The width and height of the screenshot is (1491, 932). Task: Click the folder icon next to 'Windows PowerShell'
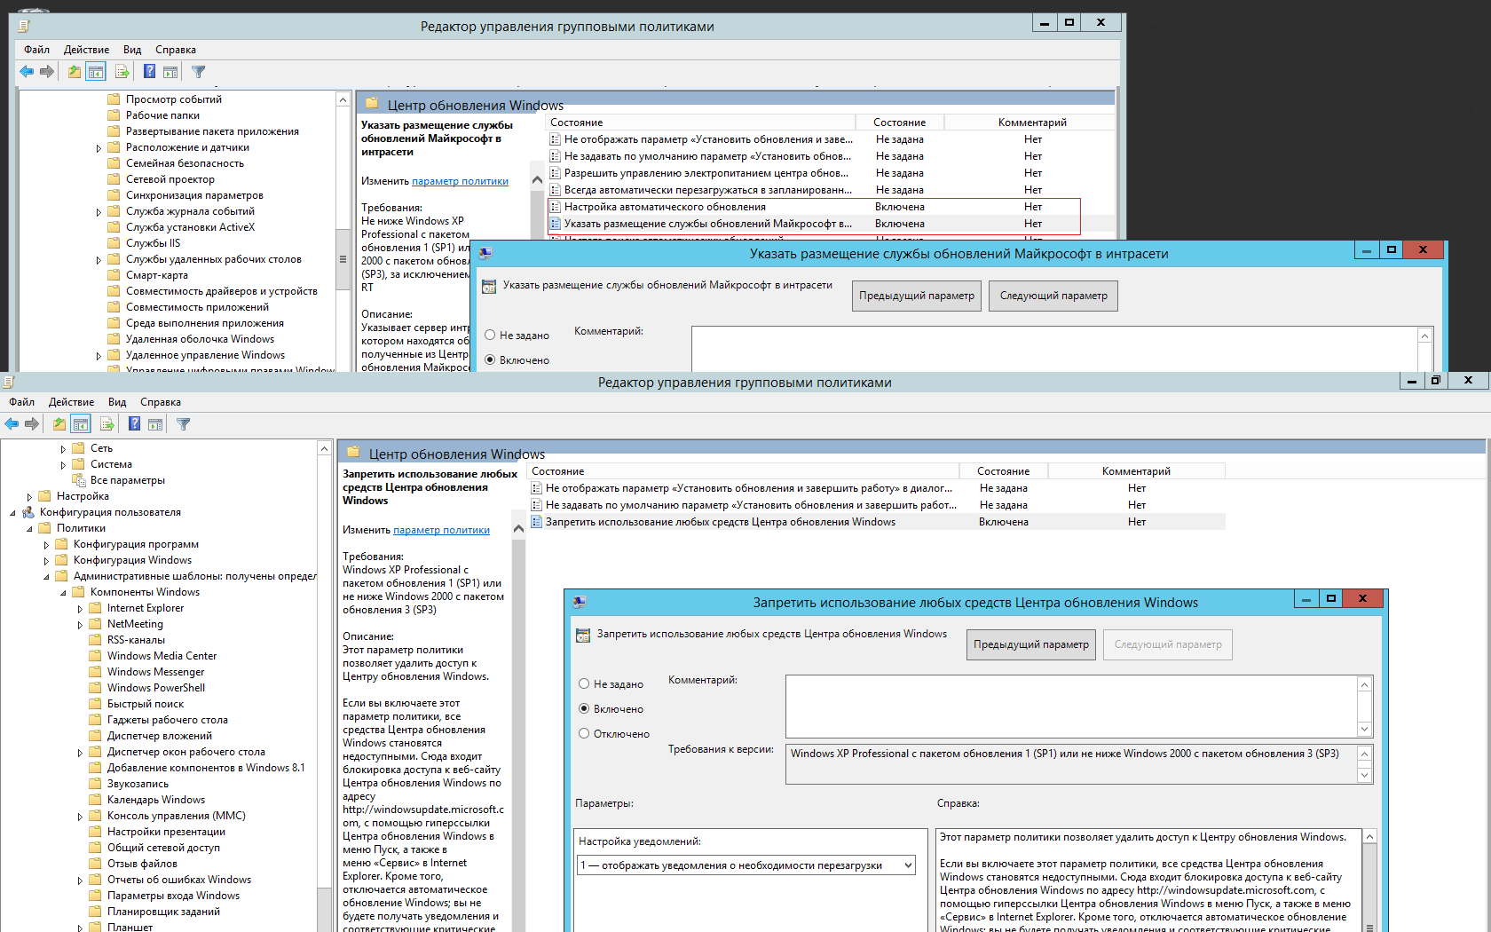pyautogui.click(x=95, y=688)
